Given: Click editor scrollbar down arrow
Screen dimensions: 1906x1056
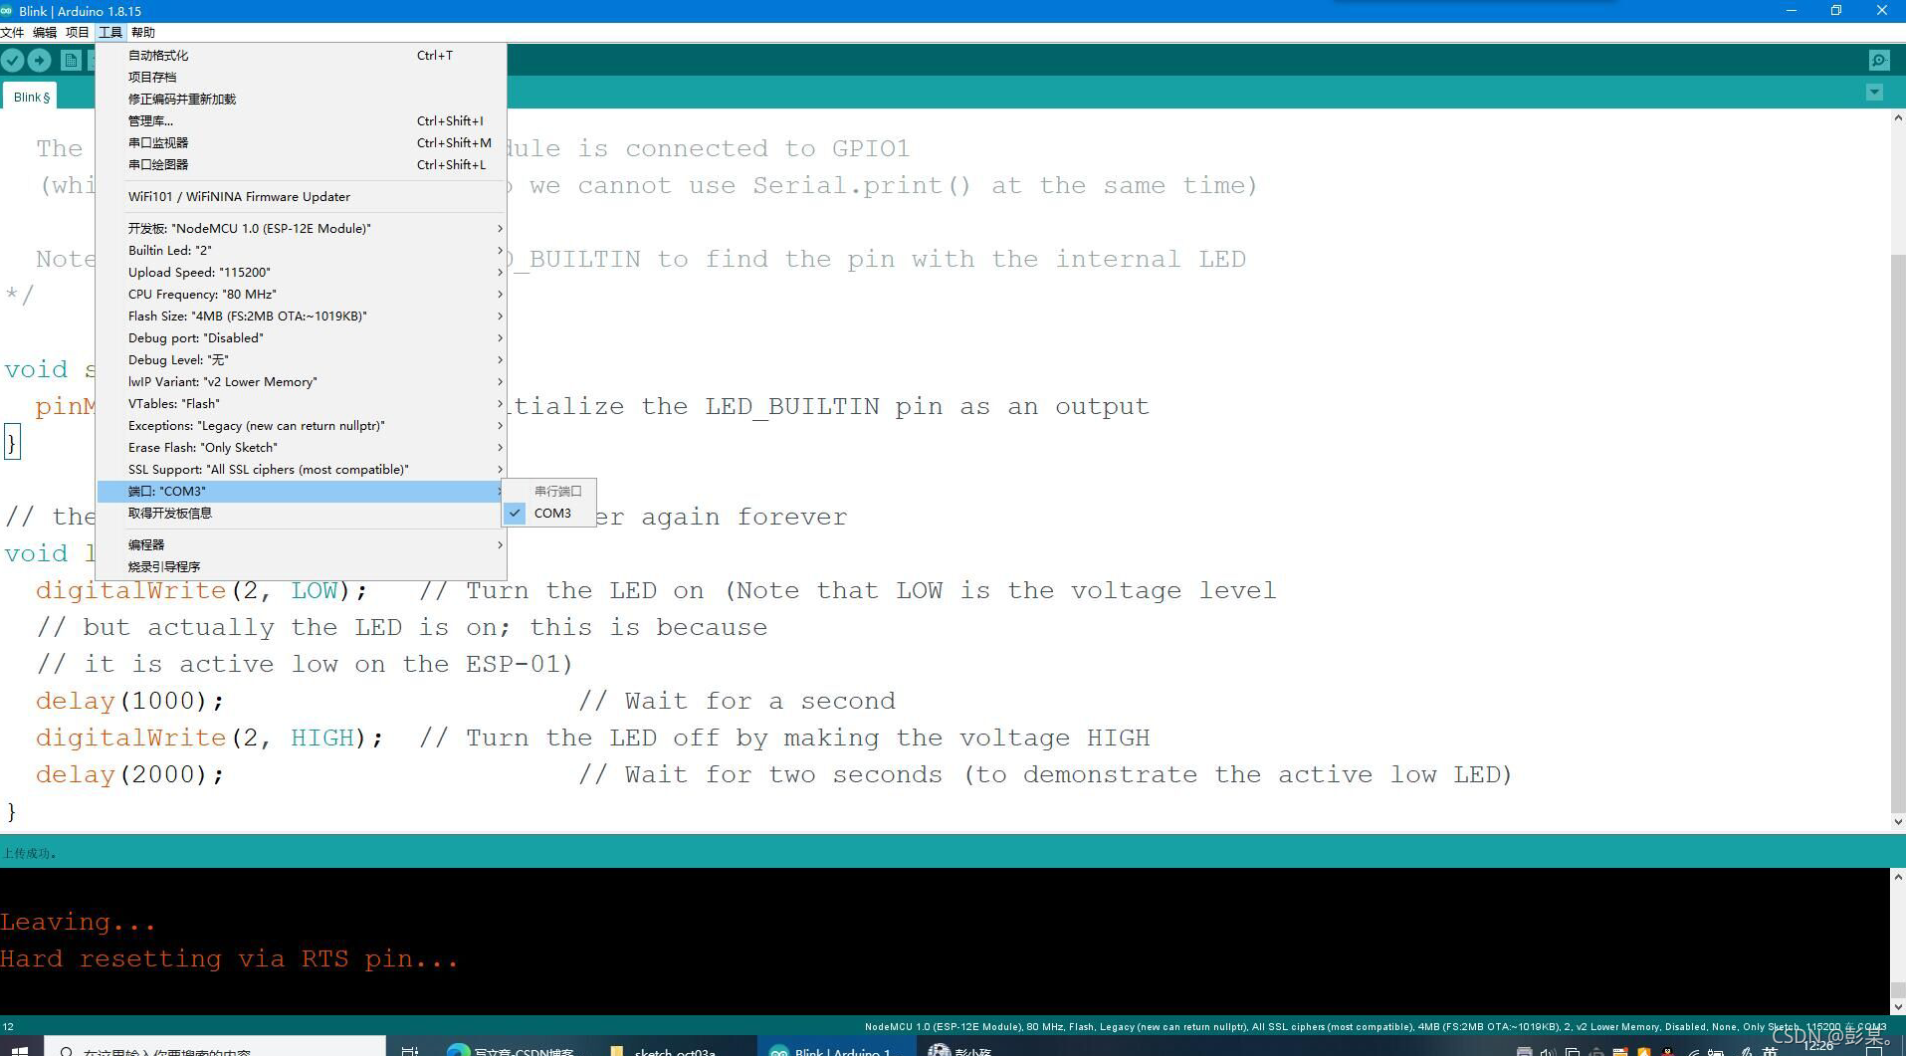Looking at the screenshot, I should tap(1897, 822).
